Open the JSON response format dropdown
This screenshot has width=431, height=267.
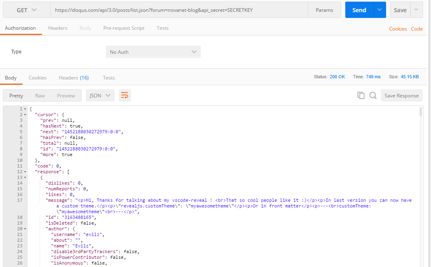pos(100,95)
